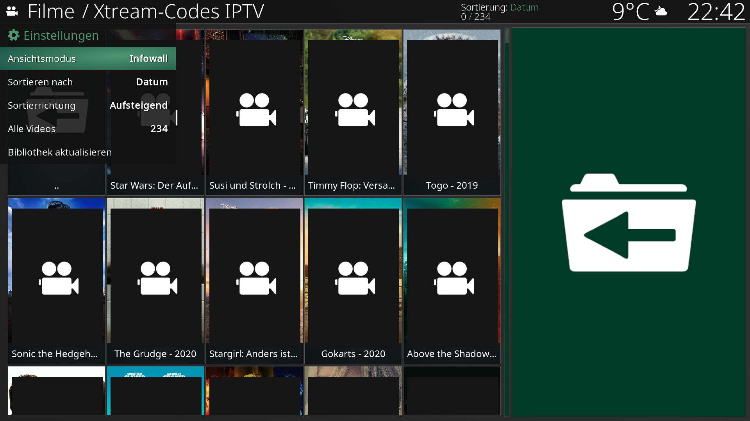The image size is (750, 421).
Task: Select The Grudge - 2020 title label
Action: (155, 354)
